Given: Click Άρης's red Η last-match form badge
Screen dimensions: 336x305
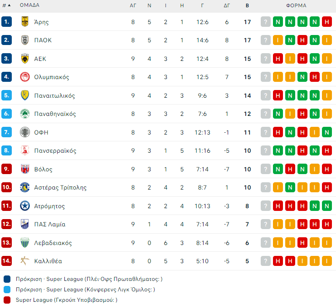Looking at the screenshot, I should (x=327, y=22).
